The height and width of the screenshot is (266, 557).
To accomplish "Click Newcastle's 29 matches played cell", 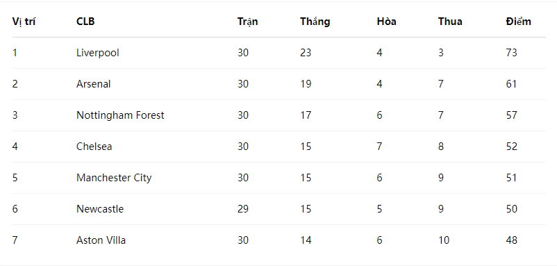I will [x=243, y=209].
